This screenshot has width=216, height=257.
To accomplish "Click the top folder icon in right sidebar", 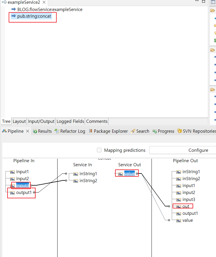I will coord(213,10).
